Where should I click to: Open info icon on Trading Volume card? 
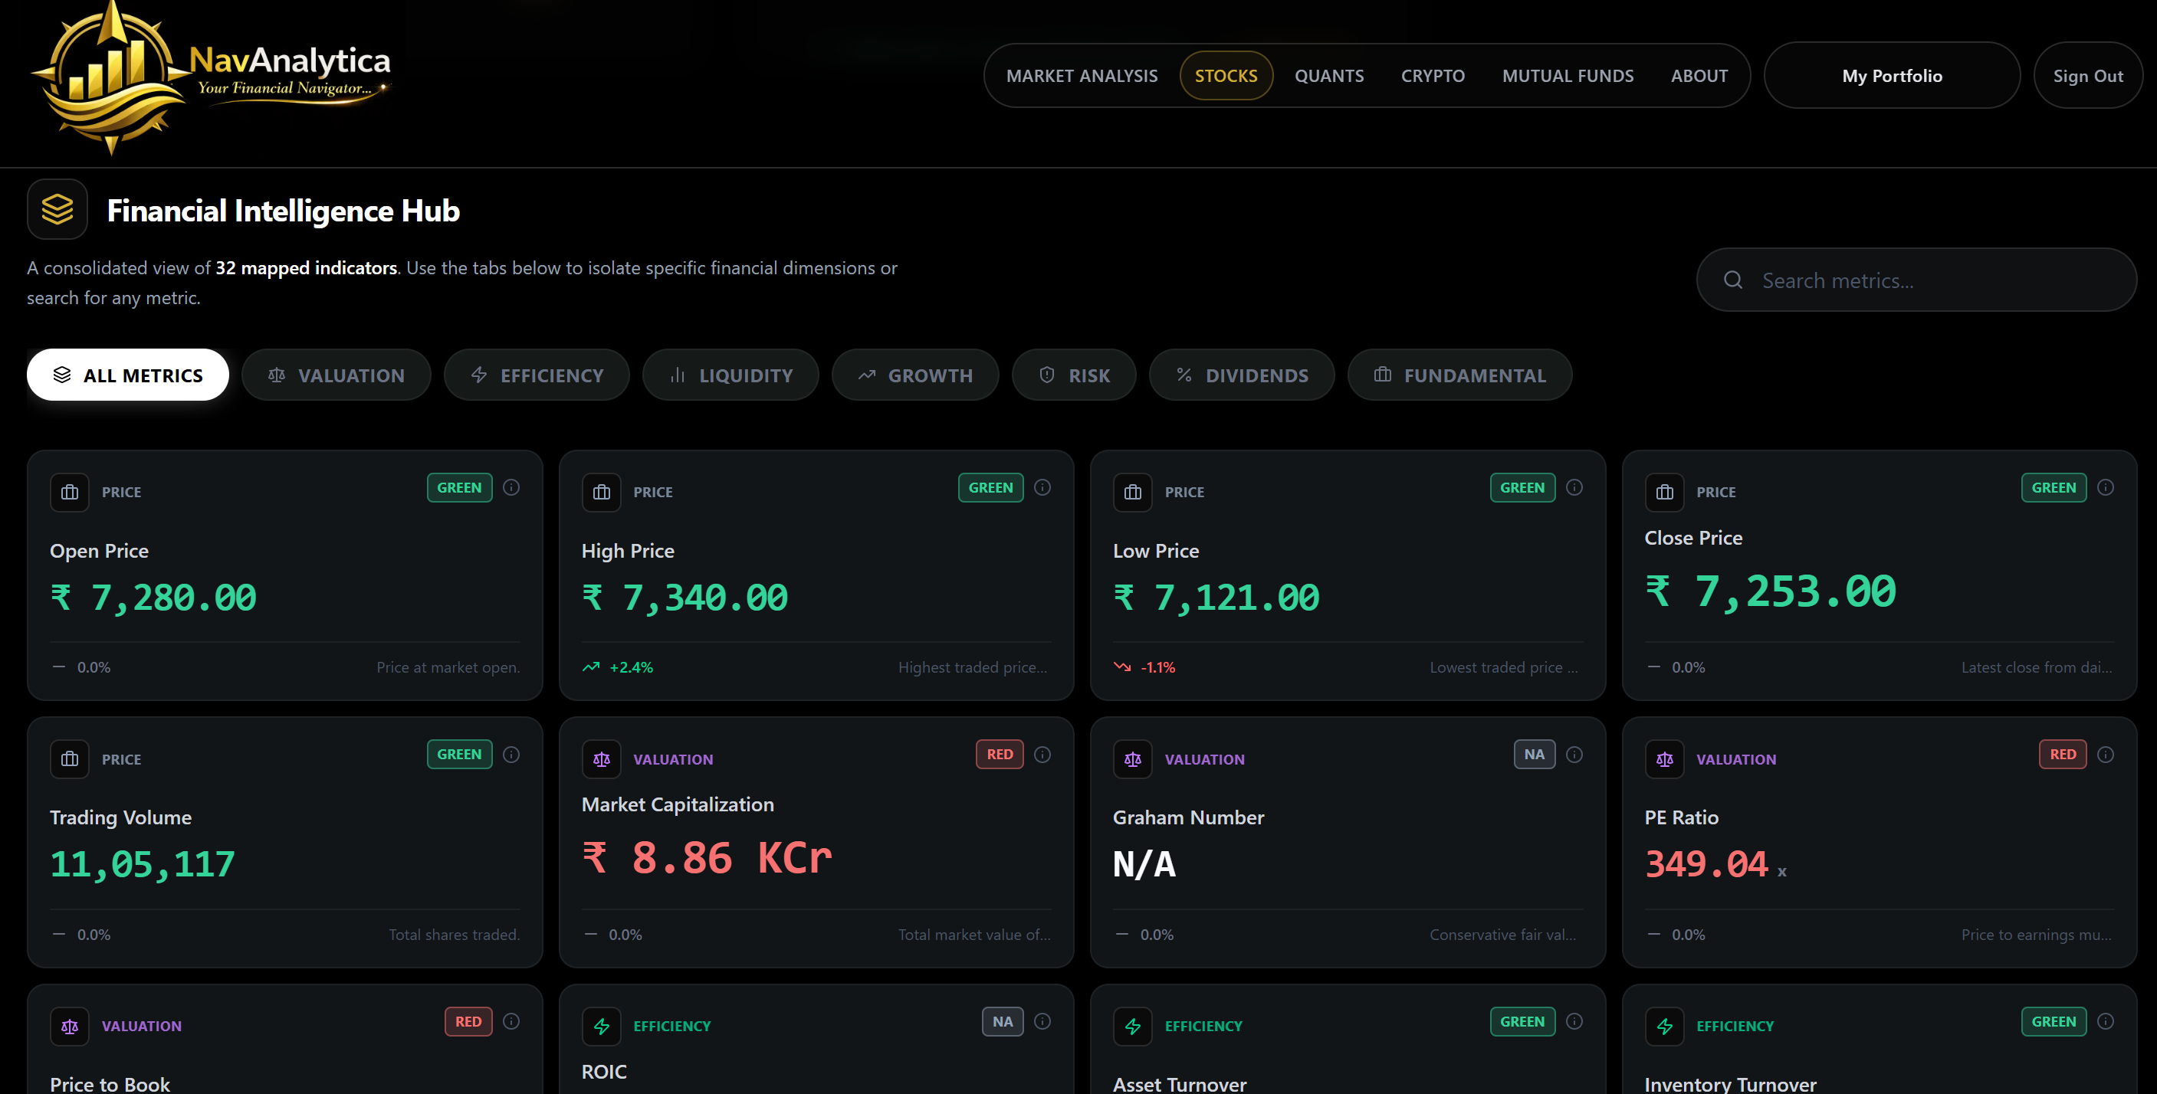511,754
